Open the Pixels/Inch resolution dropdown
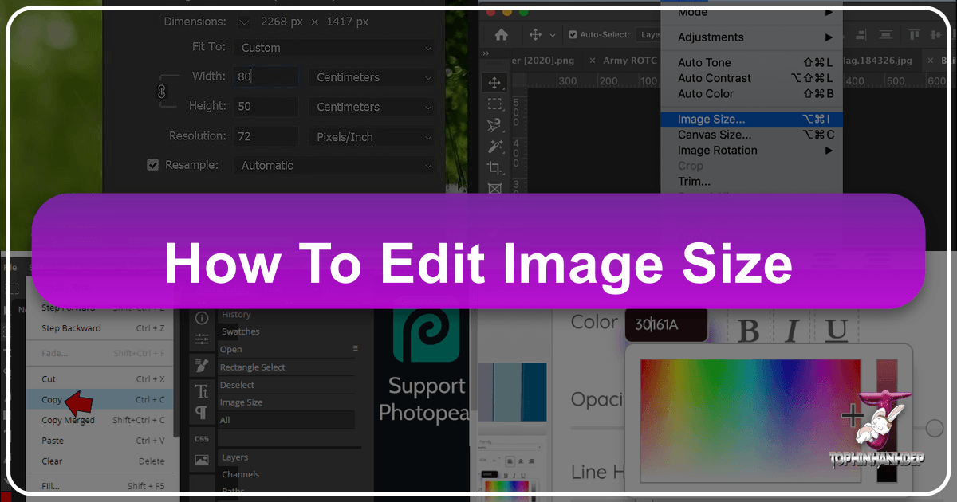957x502 pixels. 371,136
